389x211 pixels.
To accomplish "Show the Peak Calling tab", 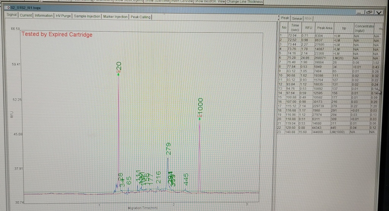I will [x=140, y=16].
